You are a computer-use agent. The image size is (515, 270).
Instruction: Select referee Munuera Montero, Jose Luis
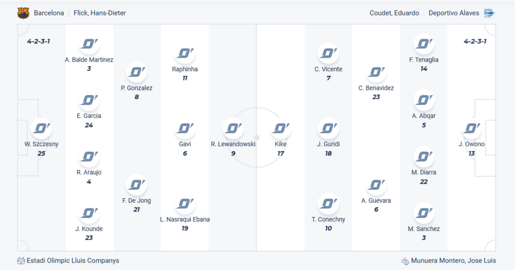tap(453, 261)
